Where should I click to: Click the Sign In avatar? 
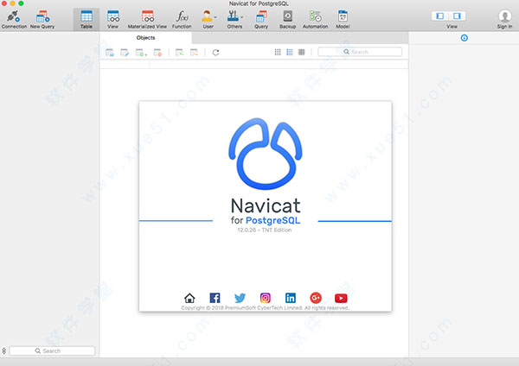(504, 16)
